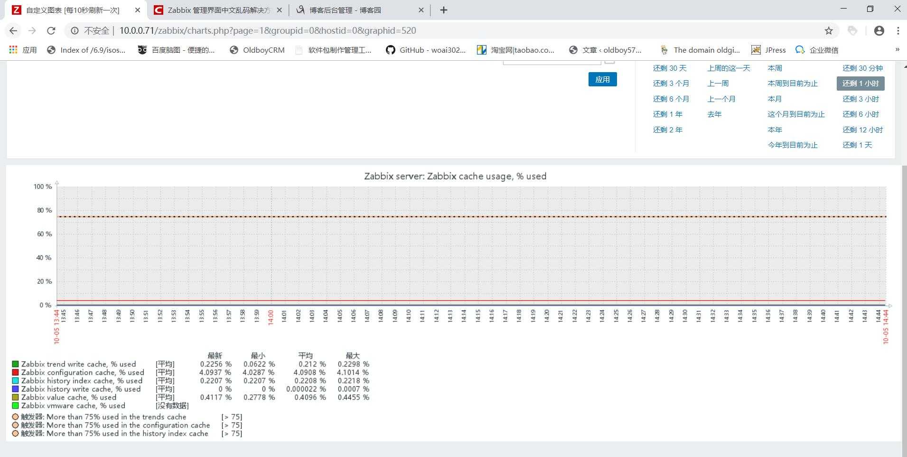
Task: Close the 博客后台管理 tab
Action: (421, 10)
